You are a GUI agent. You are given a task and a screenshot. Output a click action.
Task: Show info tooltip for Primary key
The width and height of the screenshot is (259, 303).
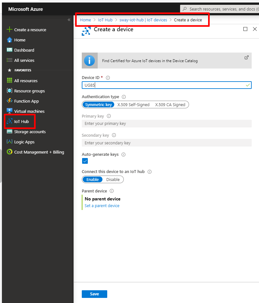click(x=109, y=116)
